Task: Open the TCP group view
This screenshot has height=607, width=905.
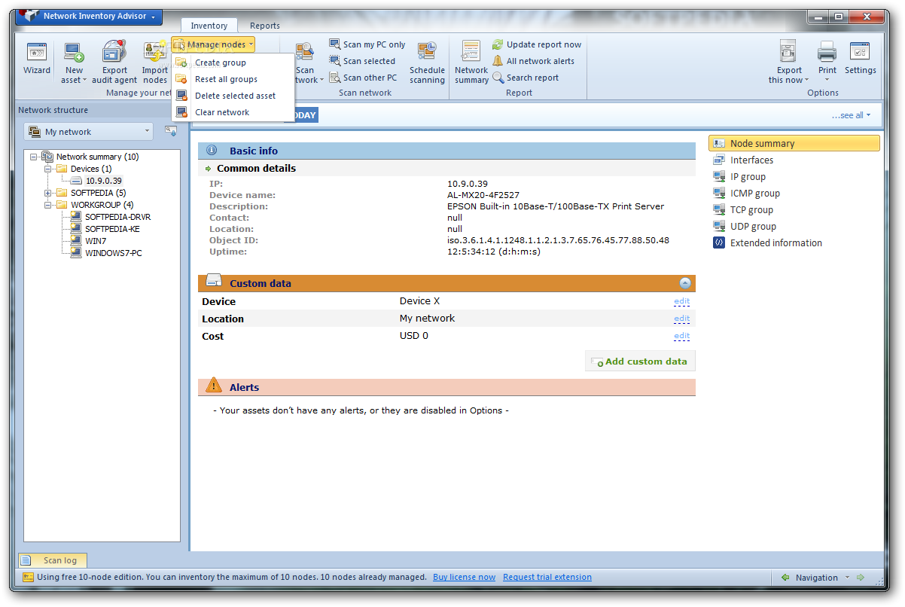Action: pyautogui.click(x=751, y=209)
